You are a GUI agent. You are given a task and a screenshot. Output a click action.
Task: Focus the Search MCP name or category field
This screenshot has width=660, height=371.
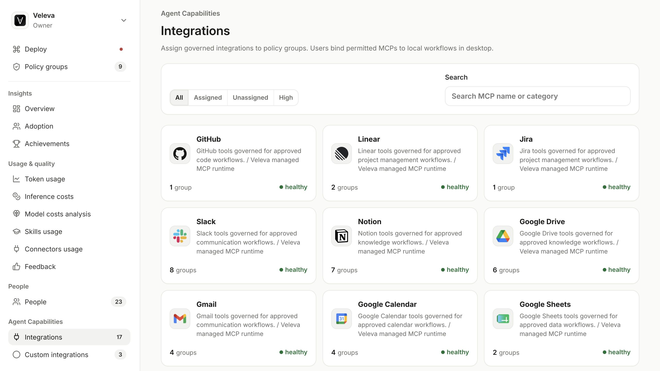tap(538, 96)
